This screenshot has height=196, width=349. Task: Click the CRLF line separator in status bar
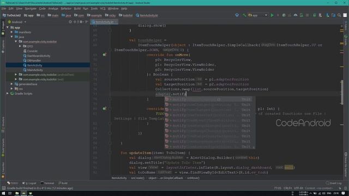pyautogui.click(x=287, y=188)
